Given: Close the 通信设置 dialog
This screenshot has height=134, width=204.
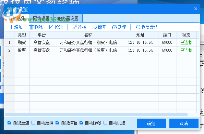Looking at the screenshot, I should (195, 9).
